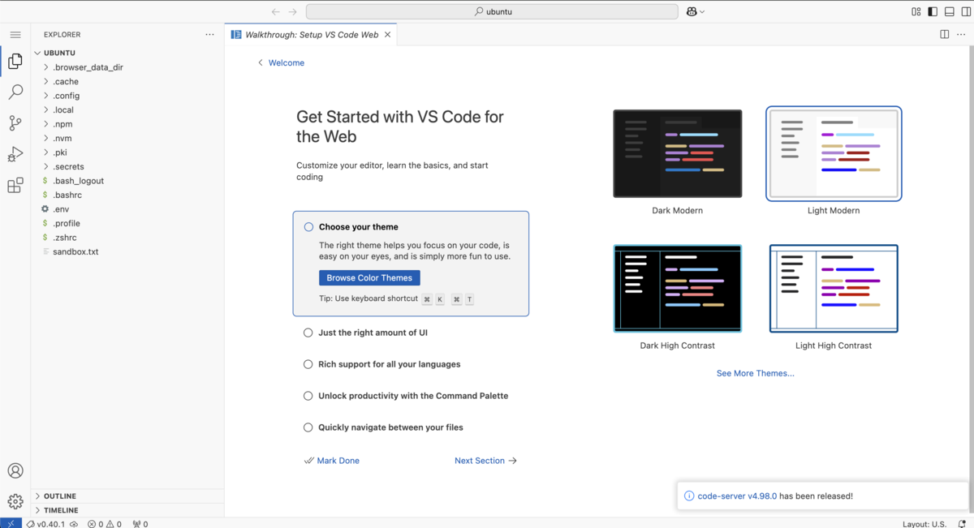Viewport: 974px width, 528px height.
Task: Split the editor right
Action: pos(945,35)
